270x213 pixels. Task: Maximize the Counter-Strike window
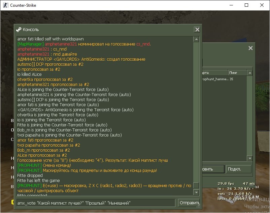(x=246, y=5)
